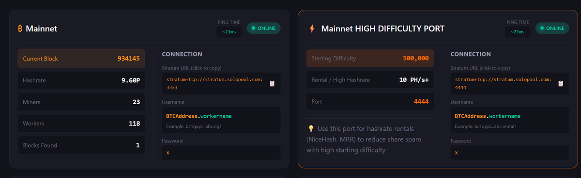Click High Difficulty 'Stratum URL (click to copy)' label

tap(480, 68)
